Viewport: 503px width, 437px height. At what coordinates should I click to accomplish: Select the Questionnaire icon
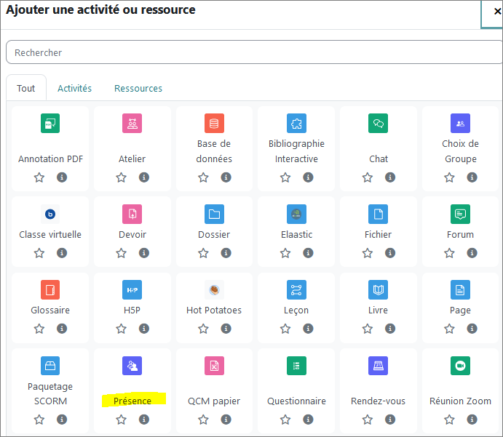(x=296, y=366)
